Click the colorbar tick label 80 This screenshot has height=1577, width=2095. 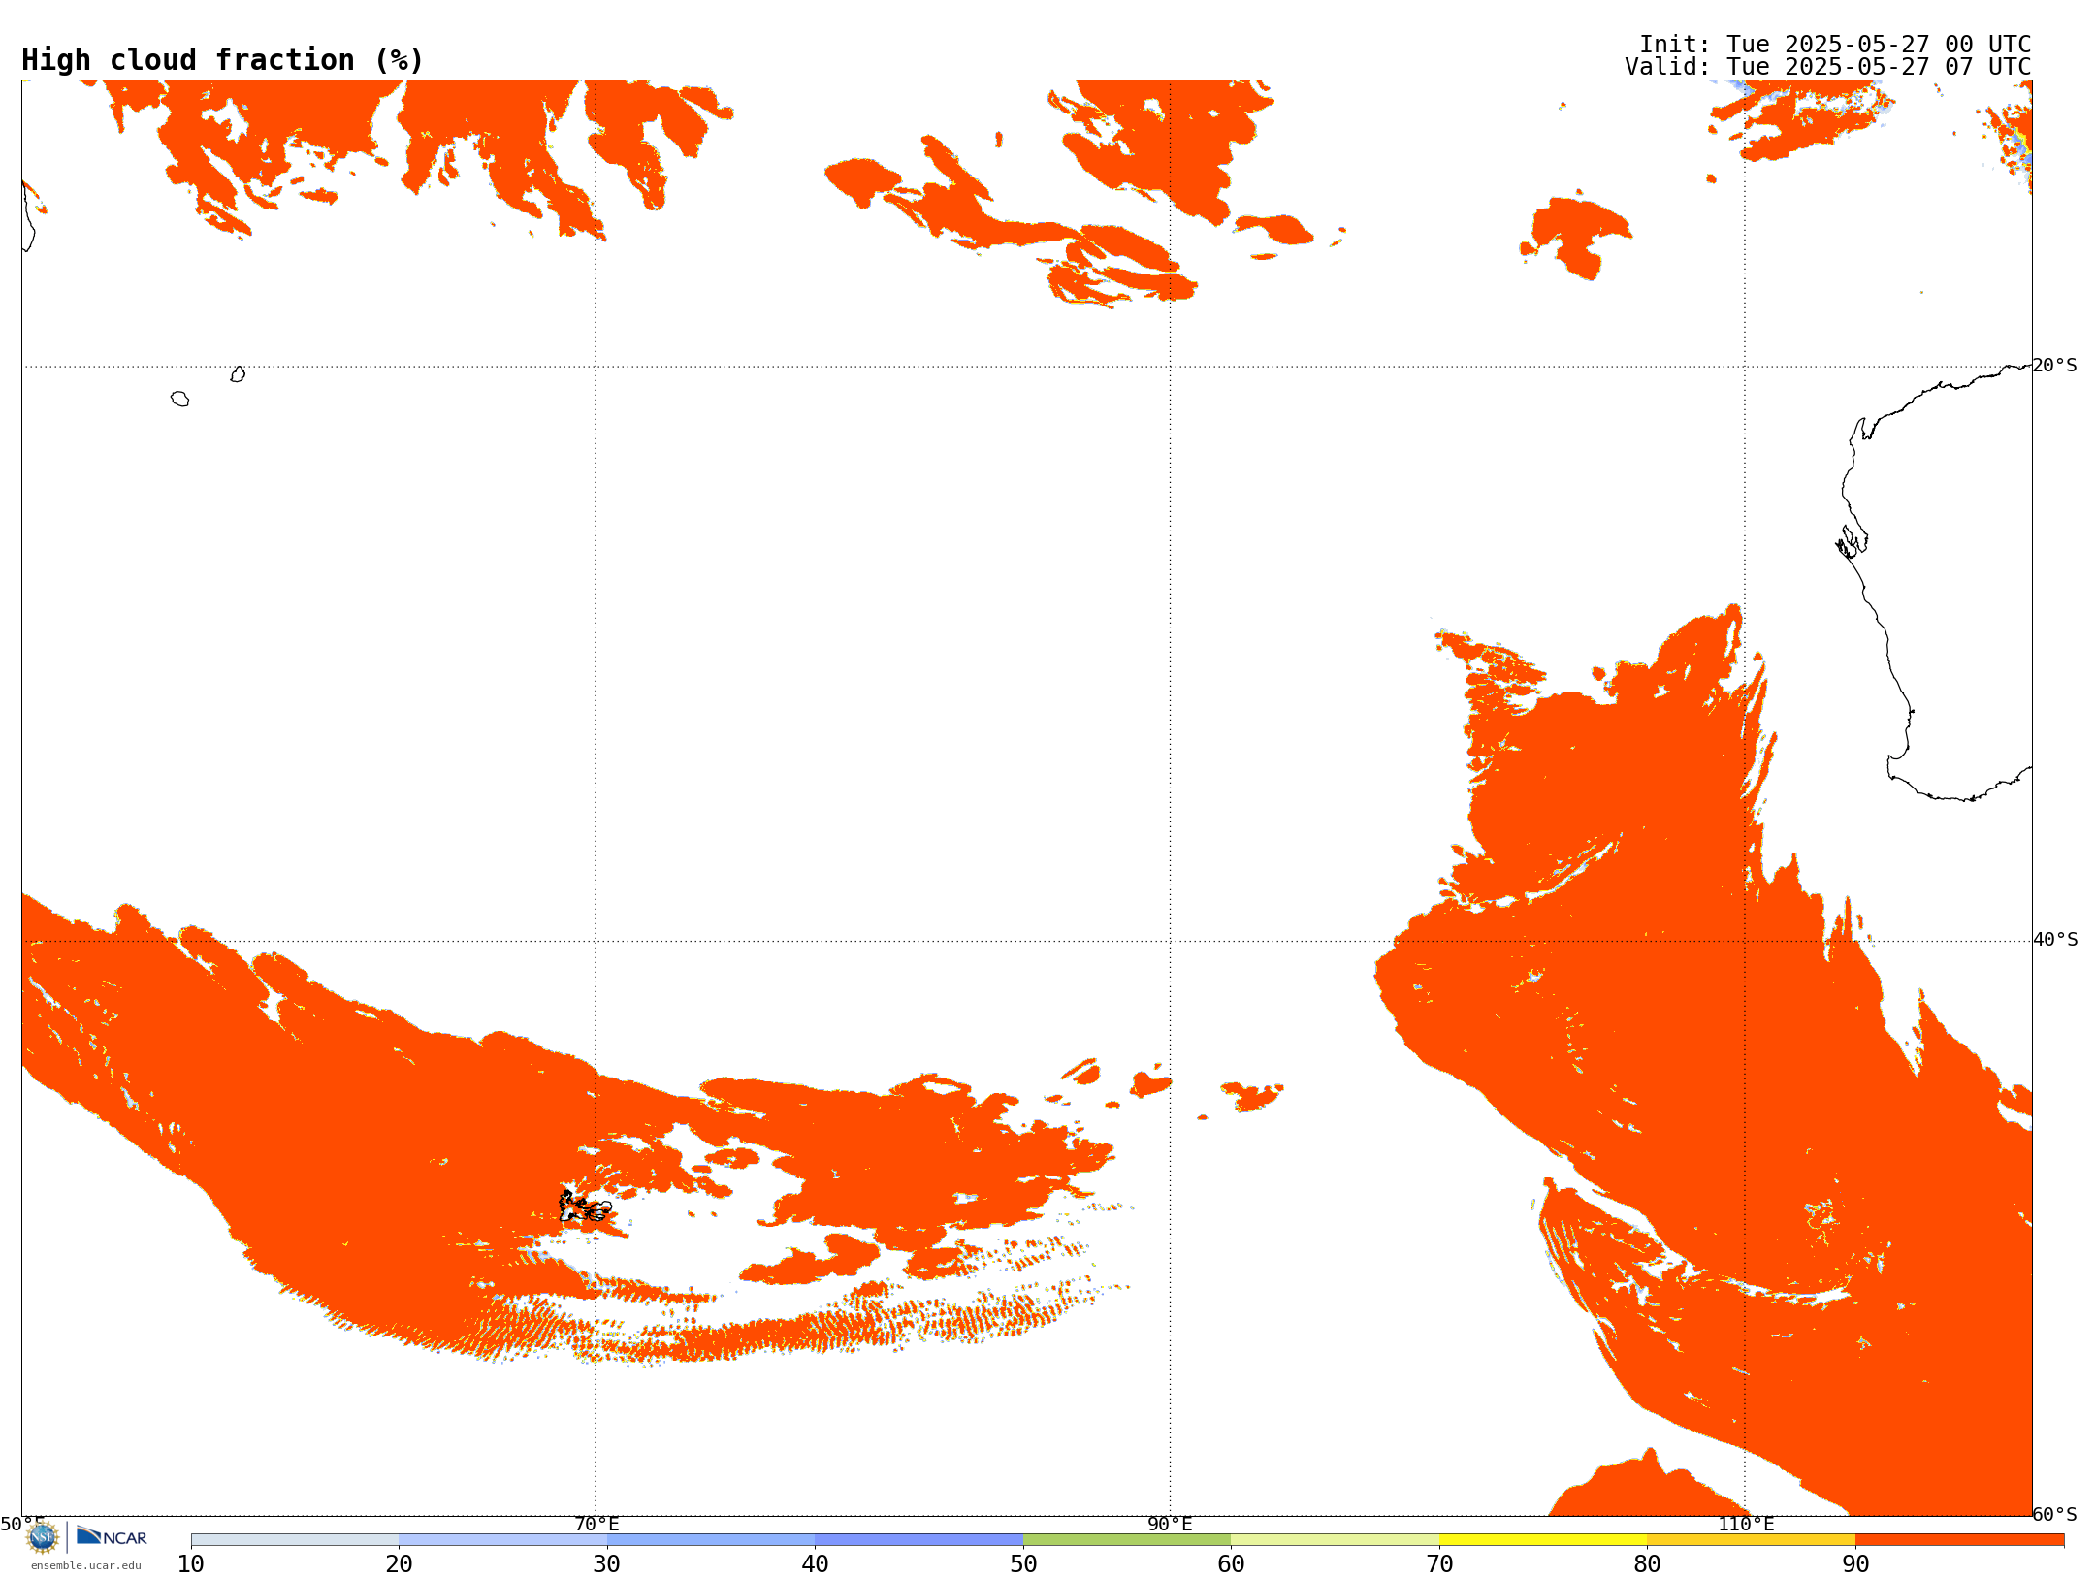[1647, 1564]
